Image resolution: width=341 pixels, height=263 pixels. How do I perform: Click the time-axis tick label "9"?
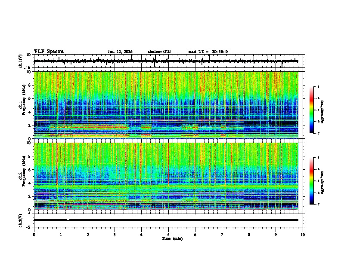[276, 235]
